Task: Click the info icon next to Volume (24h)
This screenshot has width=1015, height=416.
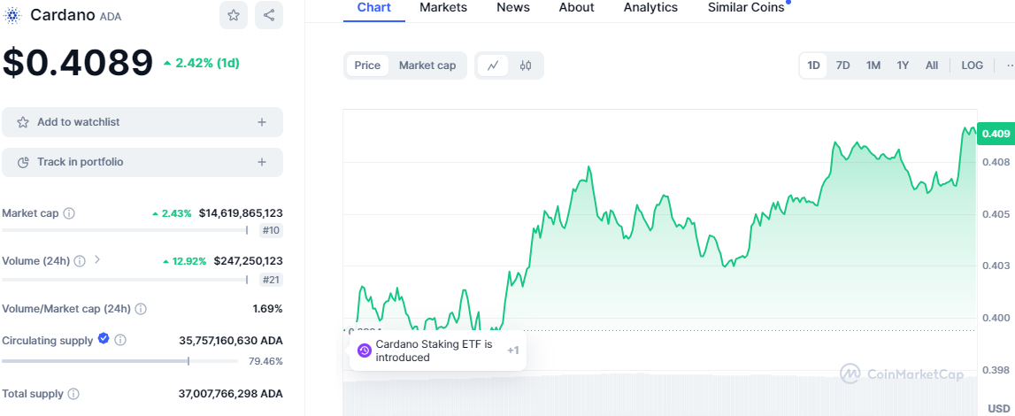Action: click(80, 261)
